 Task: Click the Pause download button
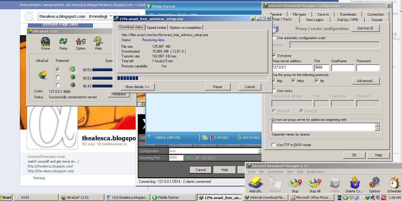click(218, 87)
